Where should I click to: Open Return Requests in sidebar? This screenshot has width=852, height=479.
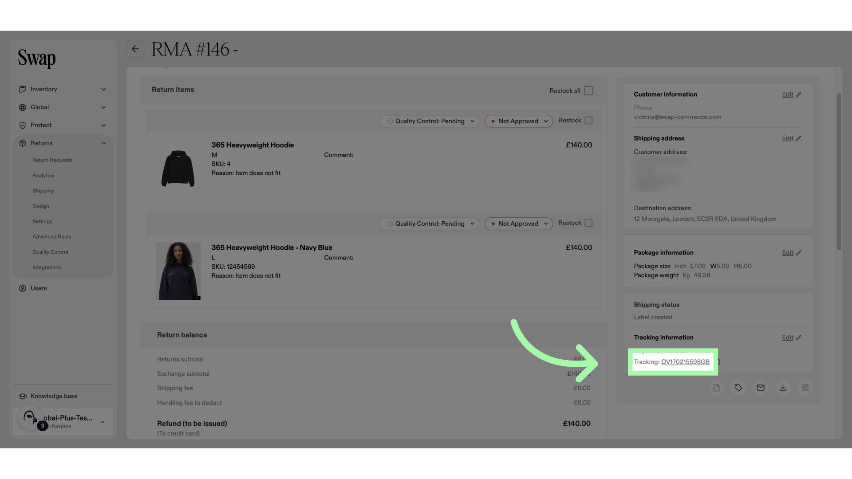tap(52, 160)
